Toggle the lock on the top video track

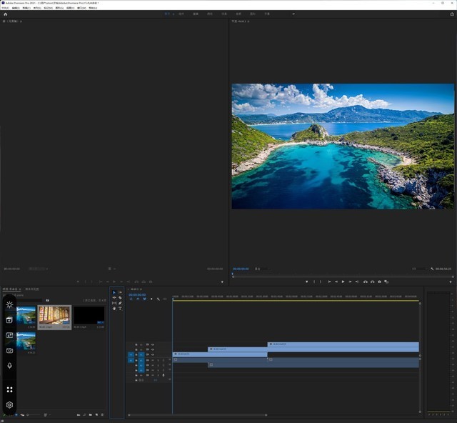(x=136, y=344)
